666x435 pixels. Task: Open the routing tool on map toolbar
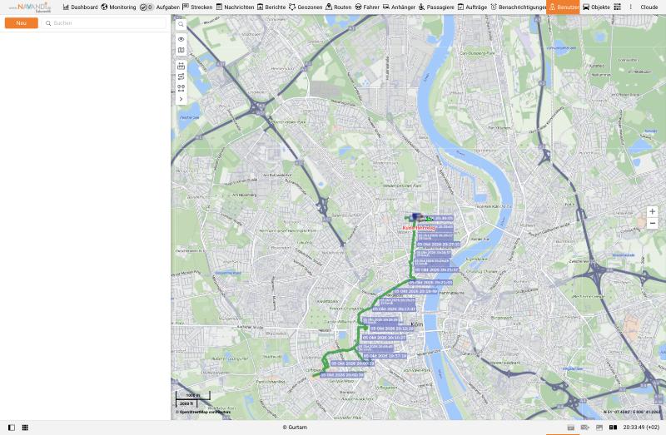[x=181, y=77]
